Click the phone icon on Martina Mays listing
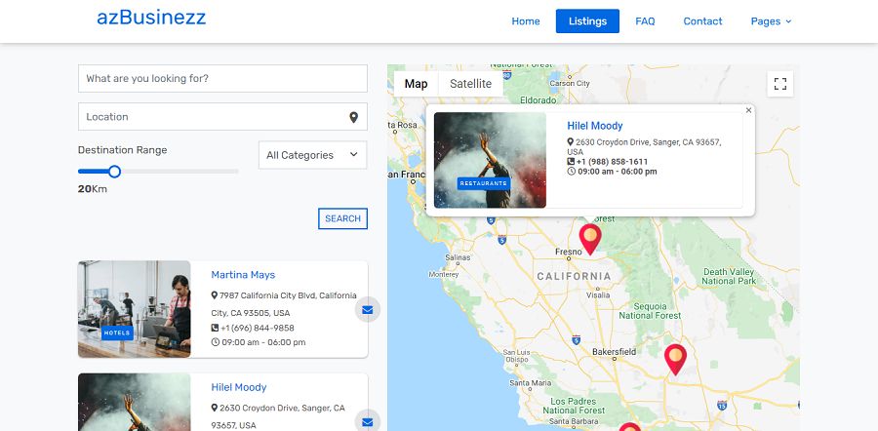Screen dimensions: 878x431 tap(215, 328)
